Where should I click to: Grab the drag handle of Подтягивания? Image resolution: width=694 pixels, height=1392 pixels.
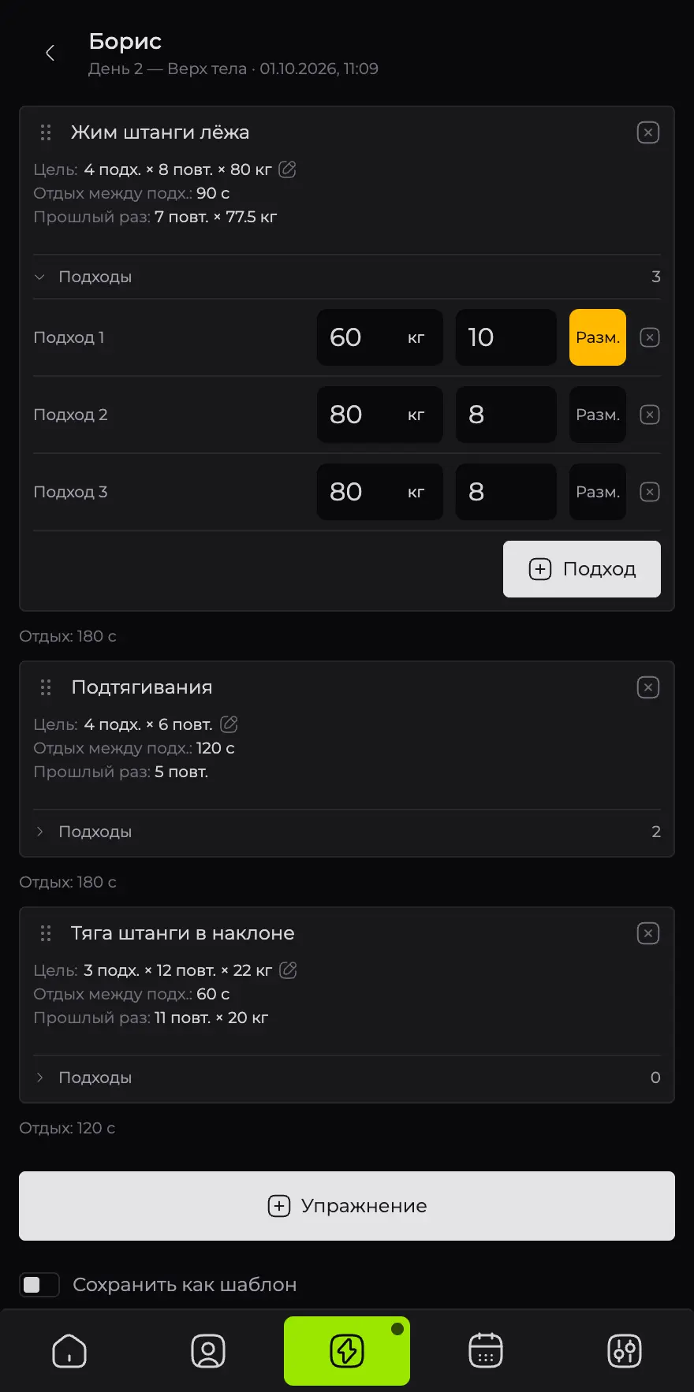[x=46, y=687]
